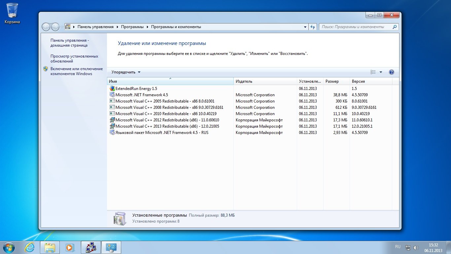
Task: Select the 'Языковой пакет' .NET Framework icon
Action: click(x=112, y=133)
